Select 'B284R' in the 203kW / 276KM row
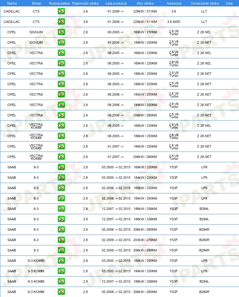 204,240
